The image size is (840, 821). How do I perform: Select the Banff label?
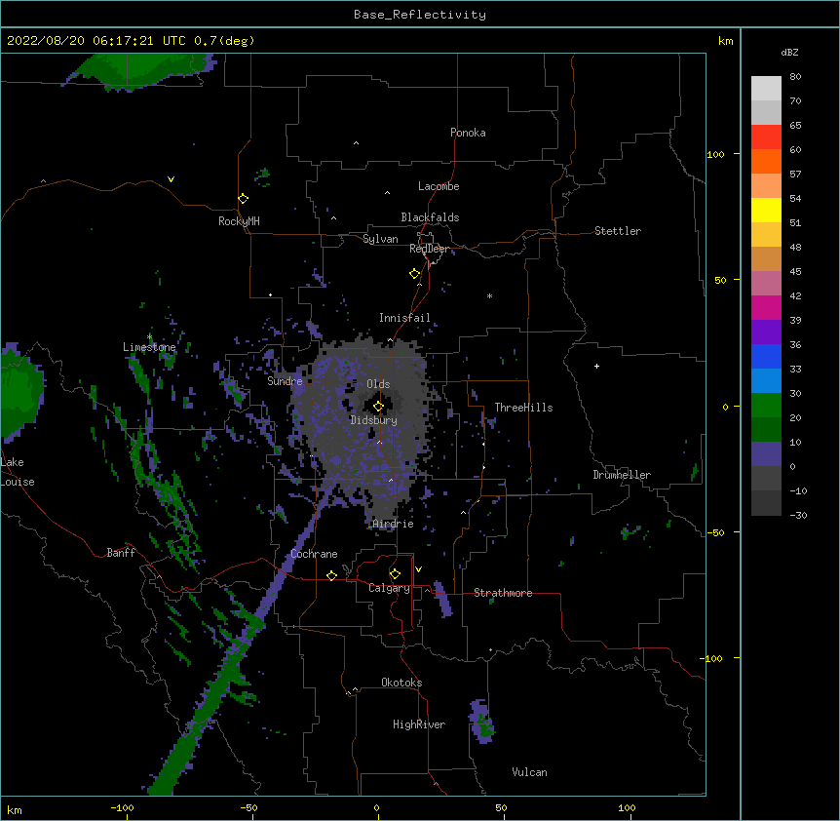coord(121,553)
